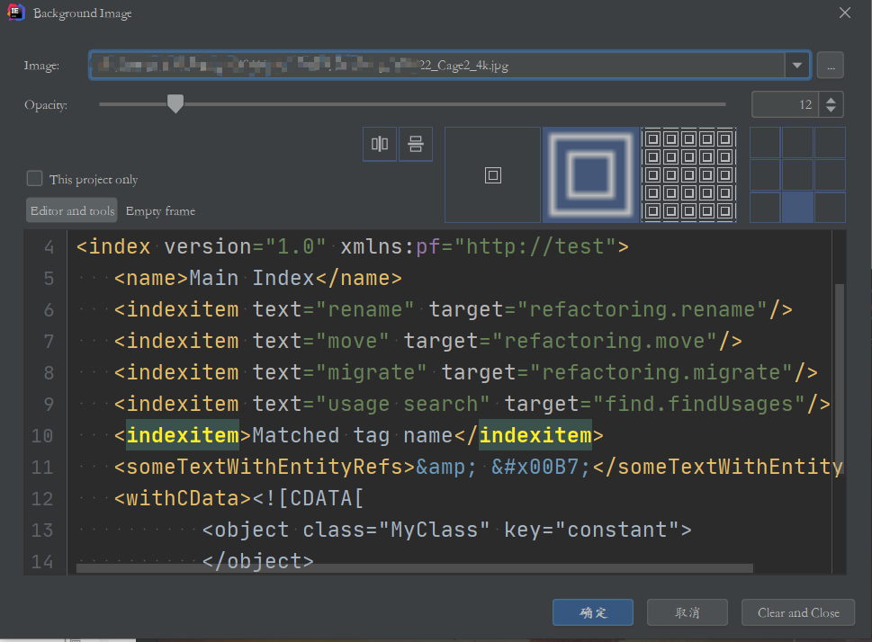
Task: Set anchor to middle-right grid cell
Action: (830, 175)
